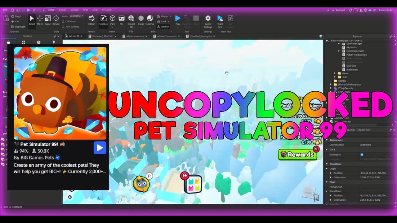Switch to the AVATAR ribbon tab

pos(75,10)
